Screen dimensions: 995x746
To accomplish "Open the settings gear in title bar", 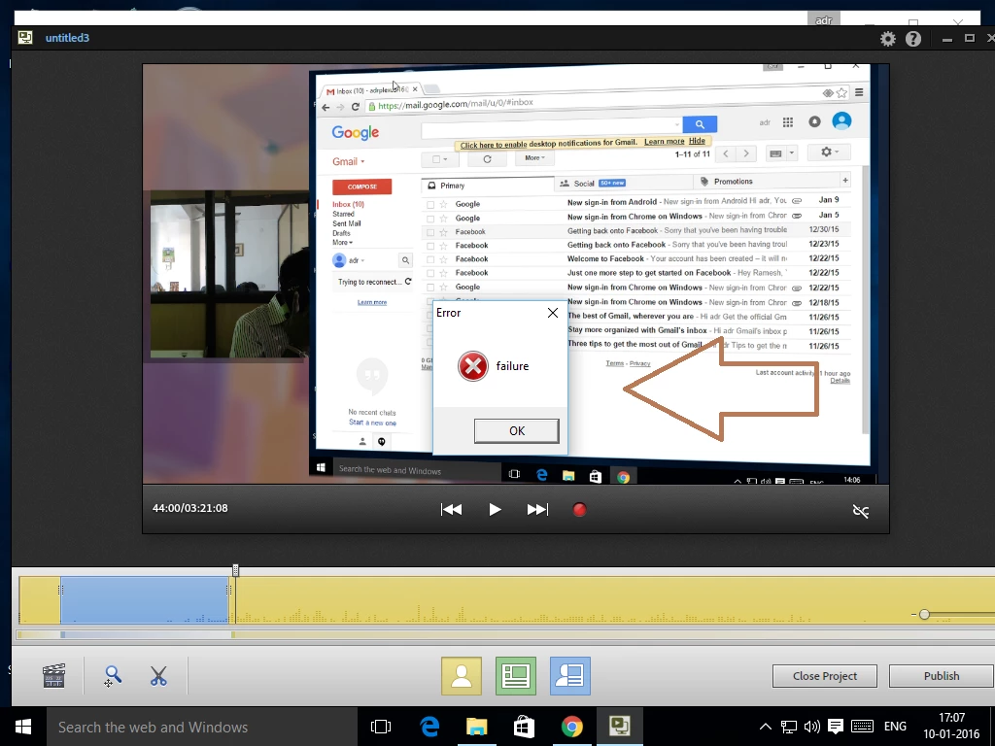I will [x=888, y=39].
